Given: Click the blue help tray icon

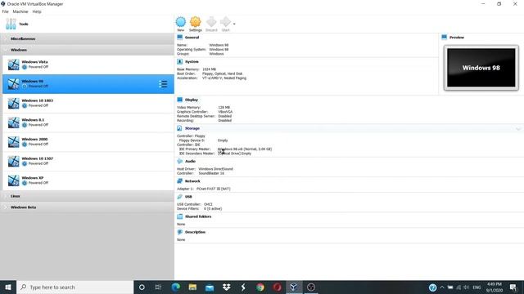Looking at the screenshot, I should pyautogui.click(x=432, y=287).
